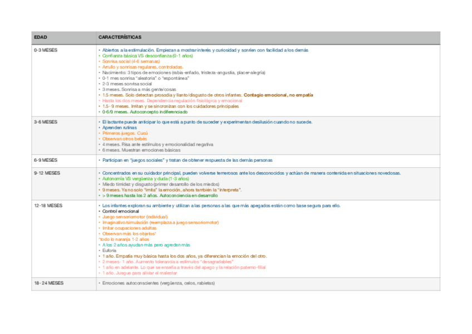Click the line 'Abiertos a la estimulación'
This screenshot has height=334, width=472.
[x=205, y=50]
